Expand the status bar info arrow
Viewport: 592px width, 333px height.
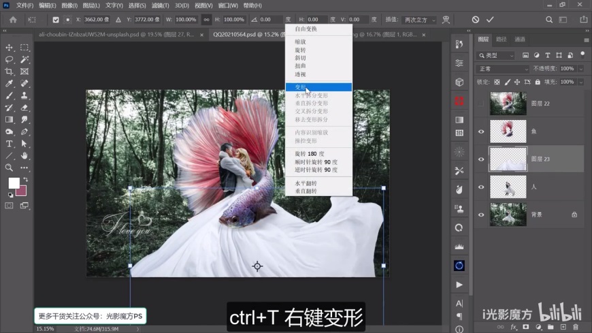coord(138,329)
